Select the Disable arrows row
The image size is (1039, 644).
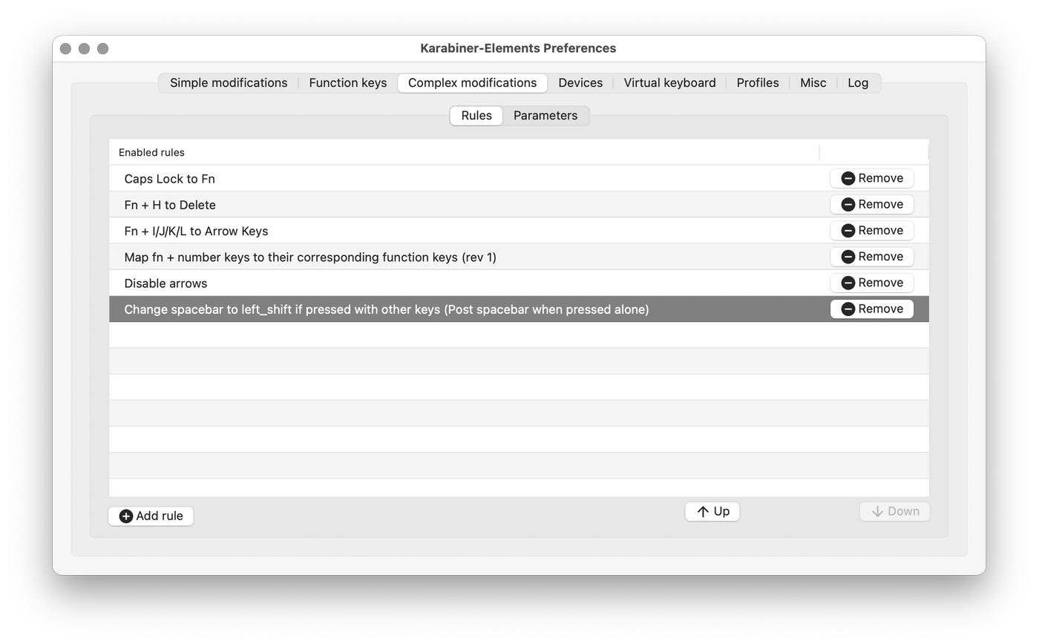[519, 283]
